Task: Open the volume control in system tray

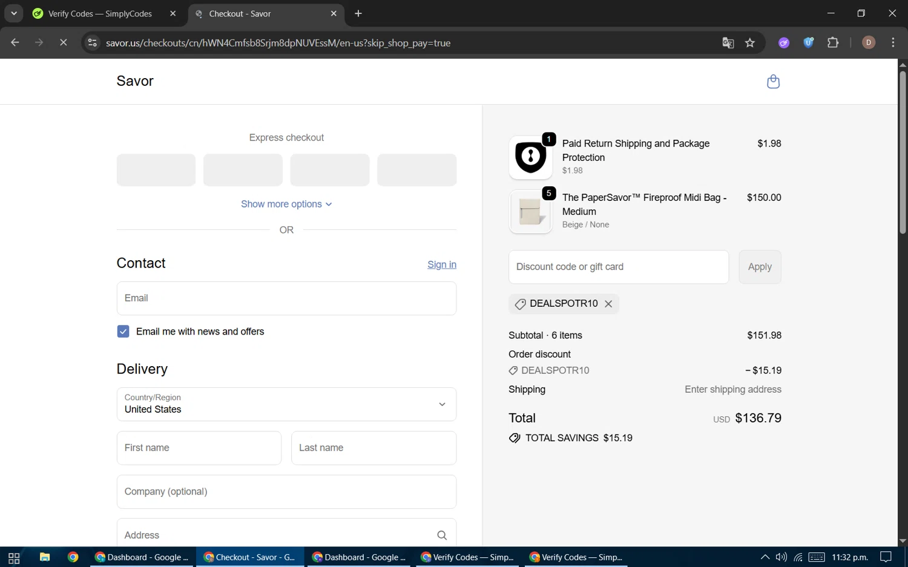Action: [781, 557]
